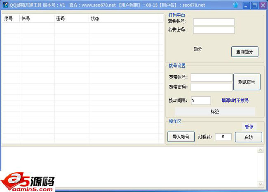Click the 状态 column header
This screenshot has height=192, width=268.
click(124, 18)
